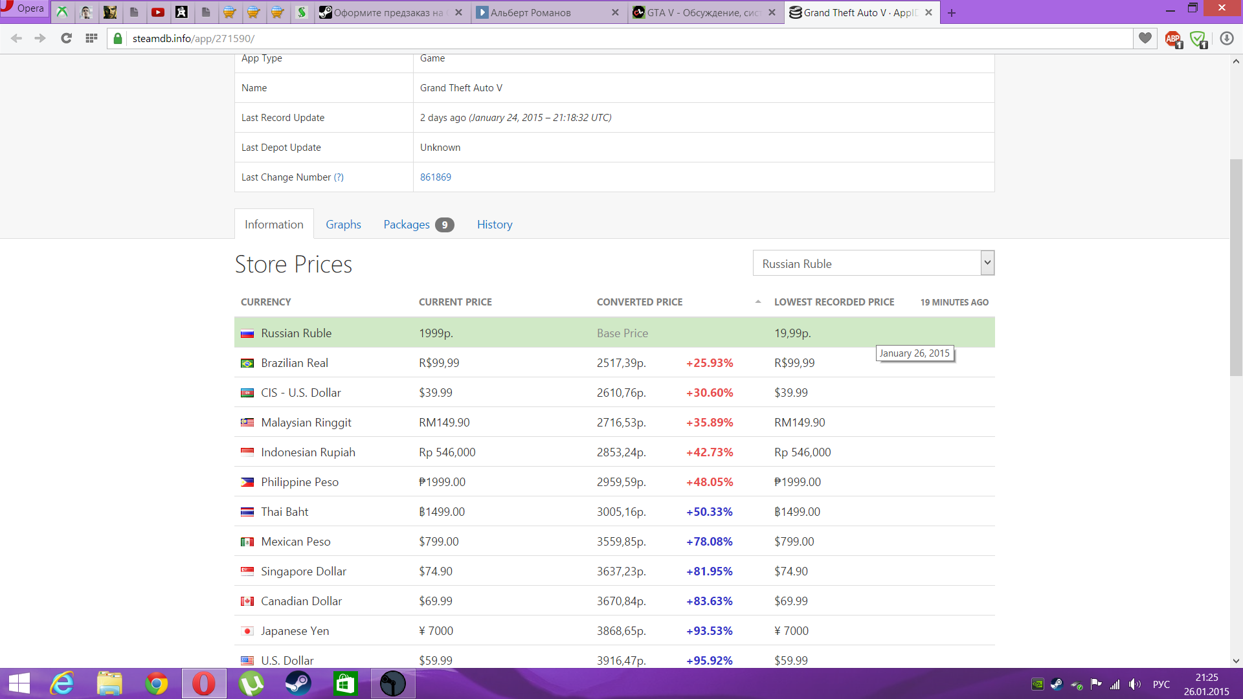Open the NVIDIA tray icon
Image resolution: width=1243 pixels, height=699 pixels.
point(1038,684)
